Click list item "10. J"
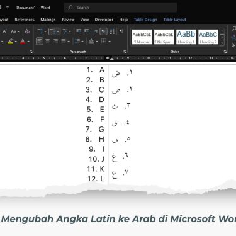Viewport: 236px width, 236px height. tap(96, 159)
